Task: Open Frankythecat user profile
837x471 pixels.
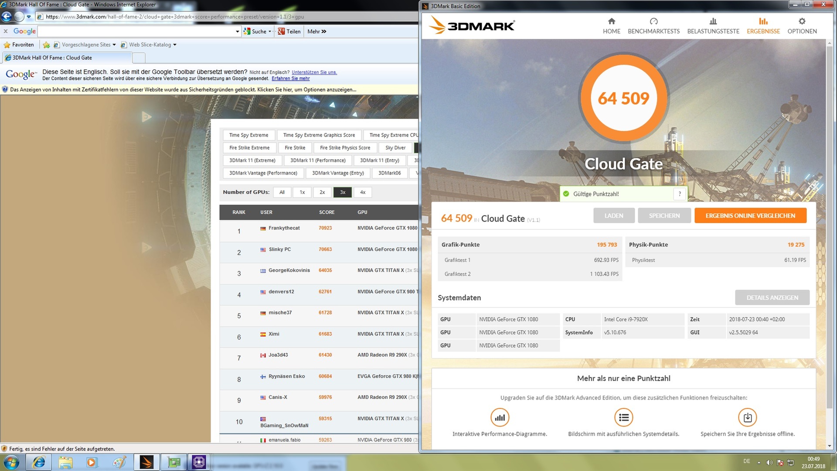Action: point(284,228)
